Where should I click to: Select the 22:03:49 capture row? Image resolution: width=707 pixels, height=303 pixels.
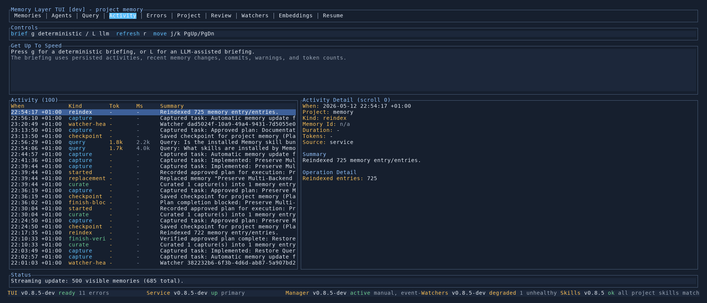[153, 251]
